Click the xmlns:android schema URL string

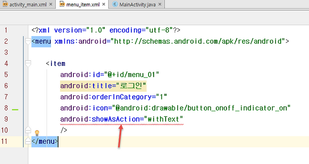pyautogui.click(x=198, y=42)
